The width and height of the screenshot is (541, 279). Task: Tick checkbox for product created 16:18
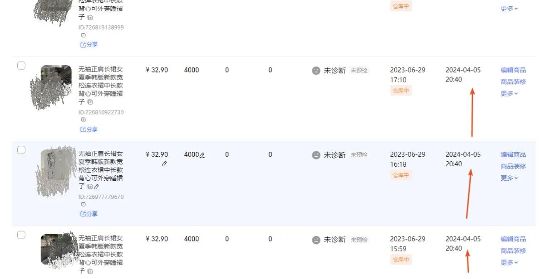pyautogui.click(x=21, y=150)
